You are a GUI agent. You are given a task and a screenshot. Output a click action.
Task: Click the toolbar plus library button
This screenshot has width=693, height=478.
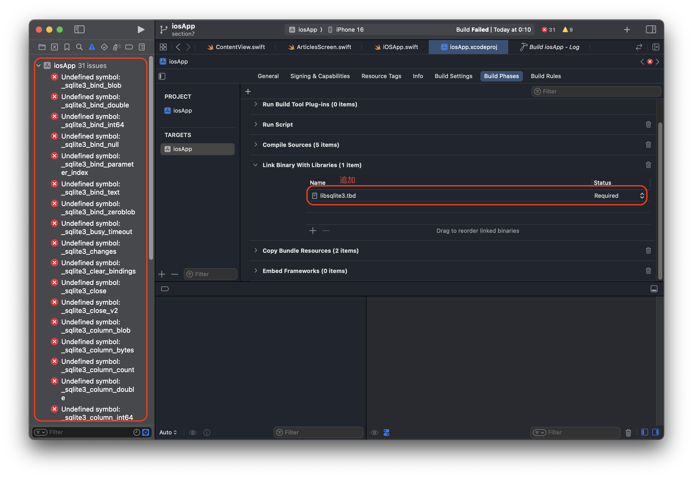tap(627, 30)
